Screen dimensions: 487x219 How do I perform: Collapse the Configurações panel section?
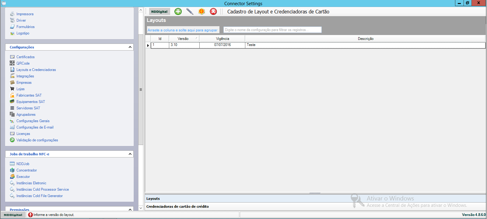[x=130, y=47]
